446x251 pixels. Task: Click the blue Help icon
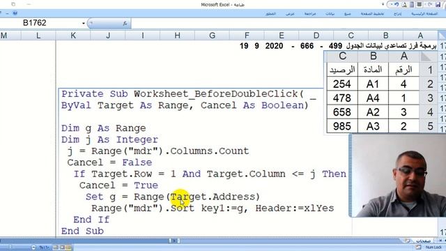(15, 13)
